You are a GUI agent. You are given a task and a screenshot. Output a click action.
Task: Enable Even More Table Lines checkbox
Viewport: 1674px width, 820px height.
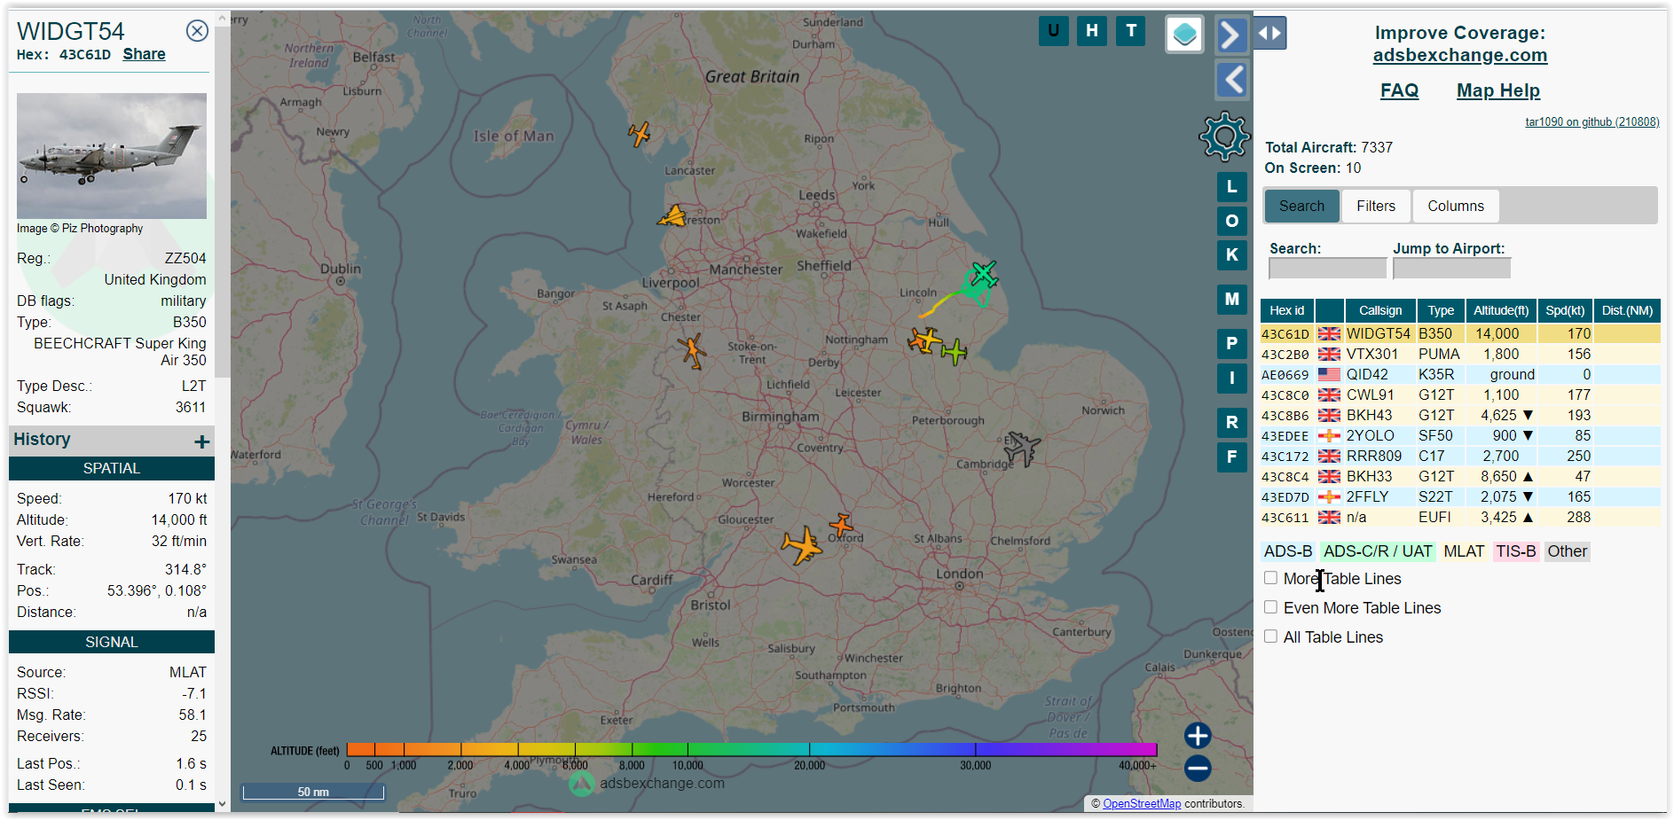click(x=1270, y=607)
